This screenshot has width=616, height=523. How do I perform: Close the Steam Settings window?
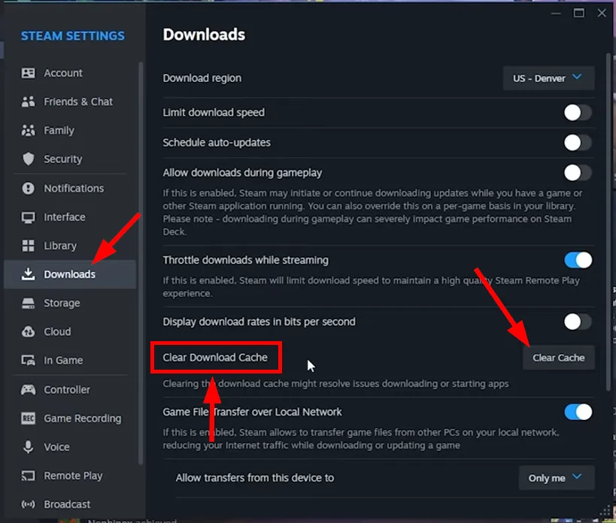point(602,13)
